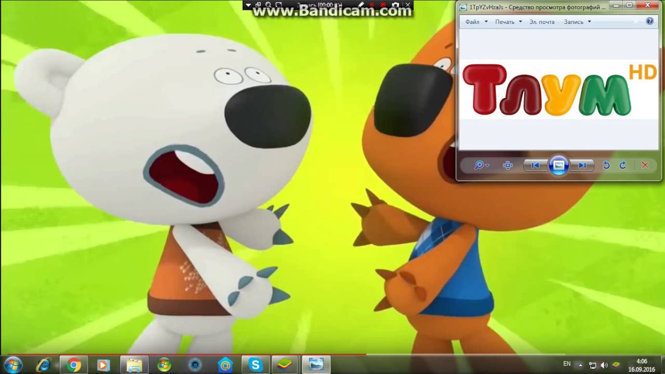Click Bandicam fullscreen rectangle icon
665x374 pixels.
point(279,5)
